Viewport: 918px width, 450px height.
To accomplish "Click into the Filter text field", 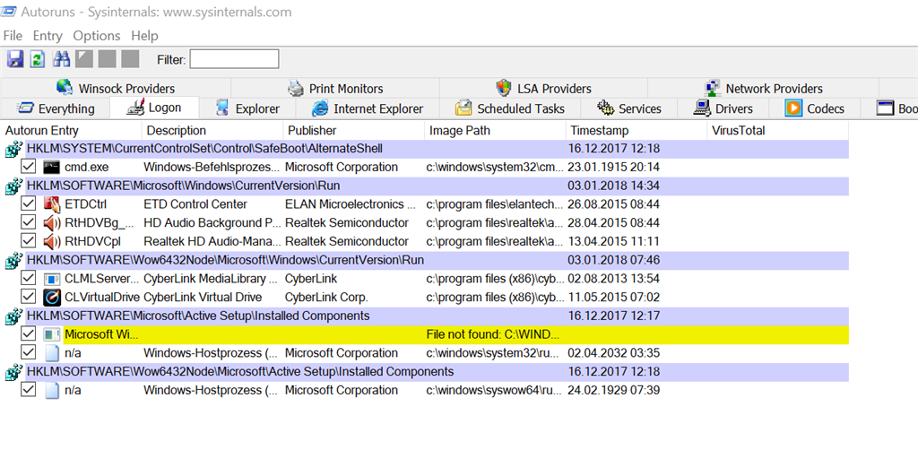I will (x=234, y=59).
